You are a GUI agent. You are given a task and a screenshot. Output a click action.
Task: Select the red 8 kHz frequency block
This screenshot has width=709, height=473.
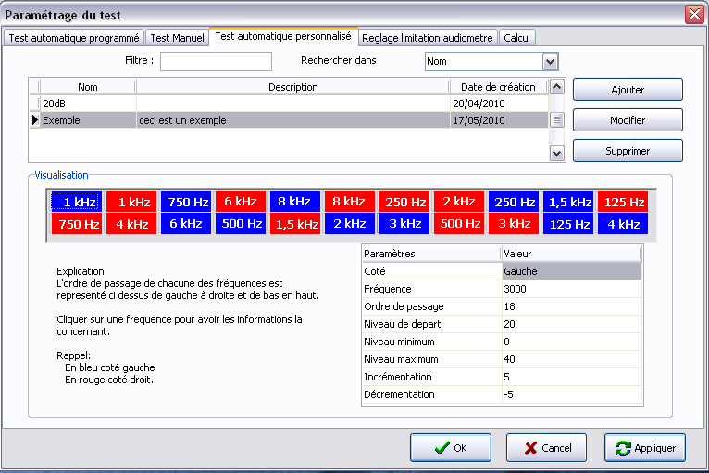(x=350, y=202)
